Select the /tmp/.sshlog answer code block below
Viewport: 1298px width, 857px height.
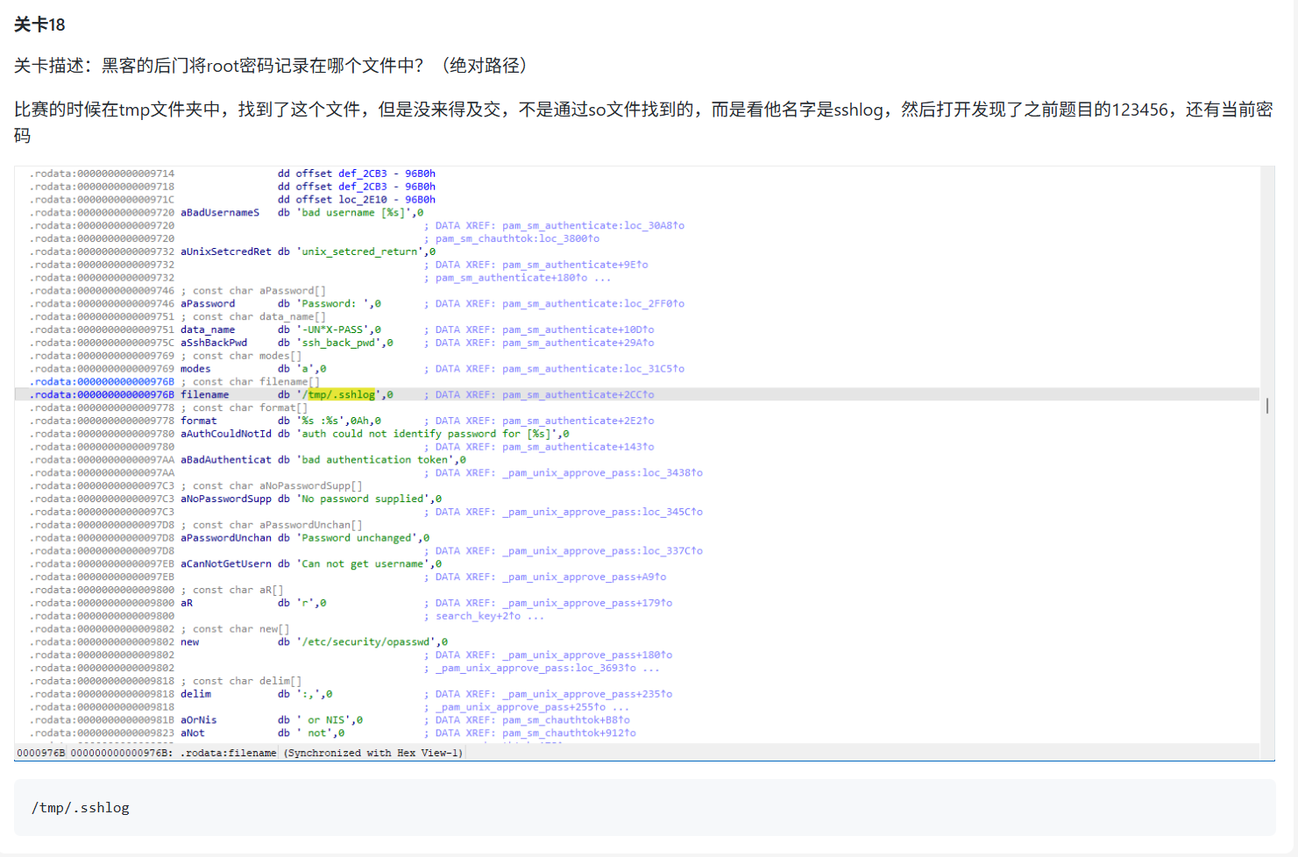click(x=80, y=808)
